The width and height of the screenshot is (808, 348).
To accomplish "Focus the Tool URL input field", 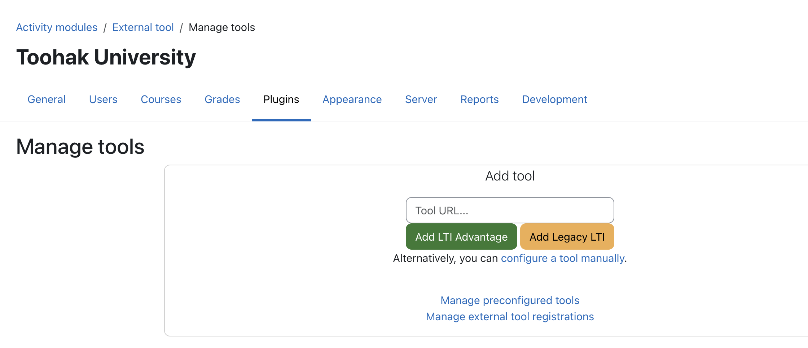I will [x=510, y=210].
